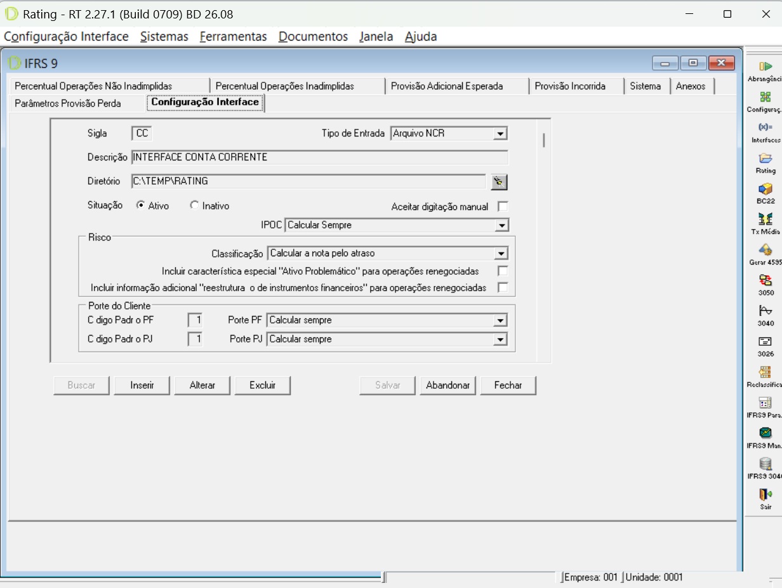The image size is (782, 588).
Task: Open the Porte PJ dropdown
Action: (x=501, y=339)
